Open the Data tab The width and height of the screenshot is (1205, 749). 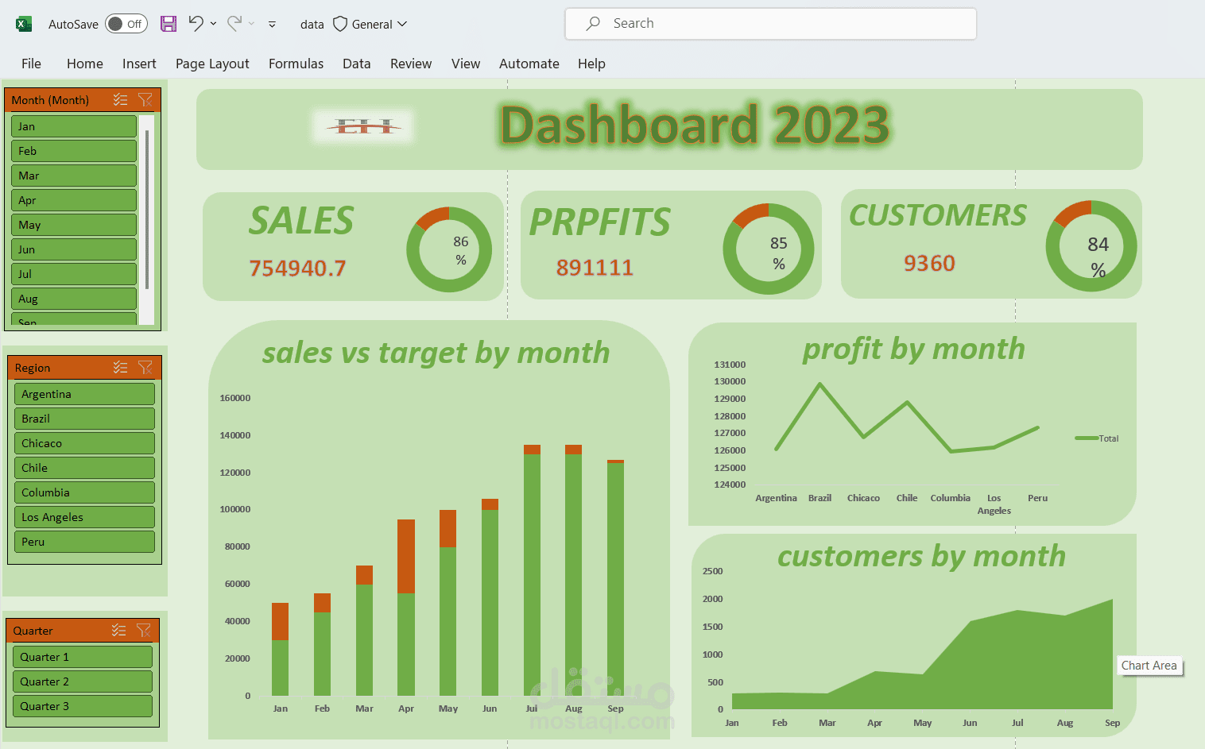coord(357,64)
